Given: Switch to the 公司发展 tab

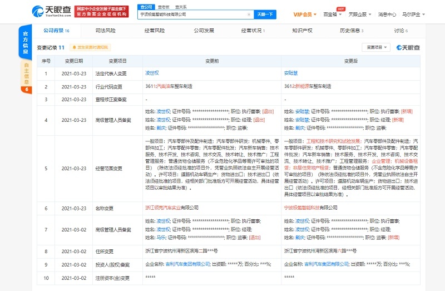Looking at the screenshot, I should [204, 31].
